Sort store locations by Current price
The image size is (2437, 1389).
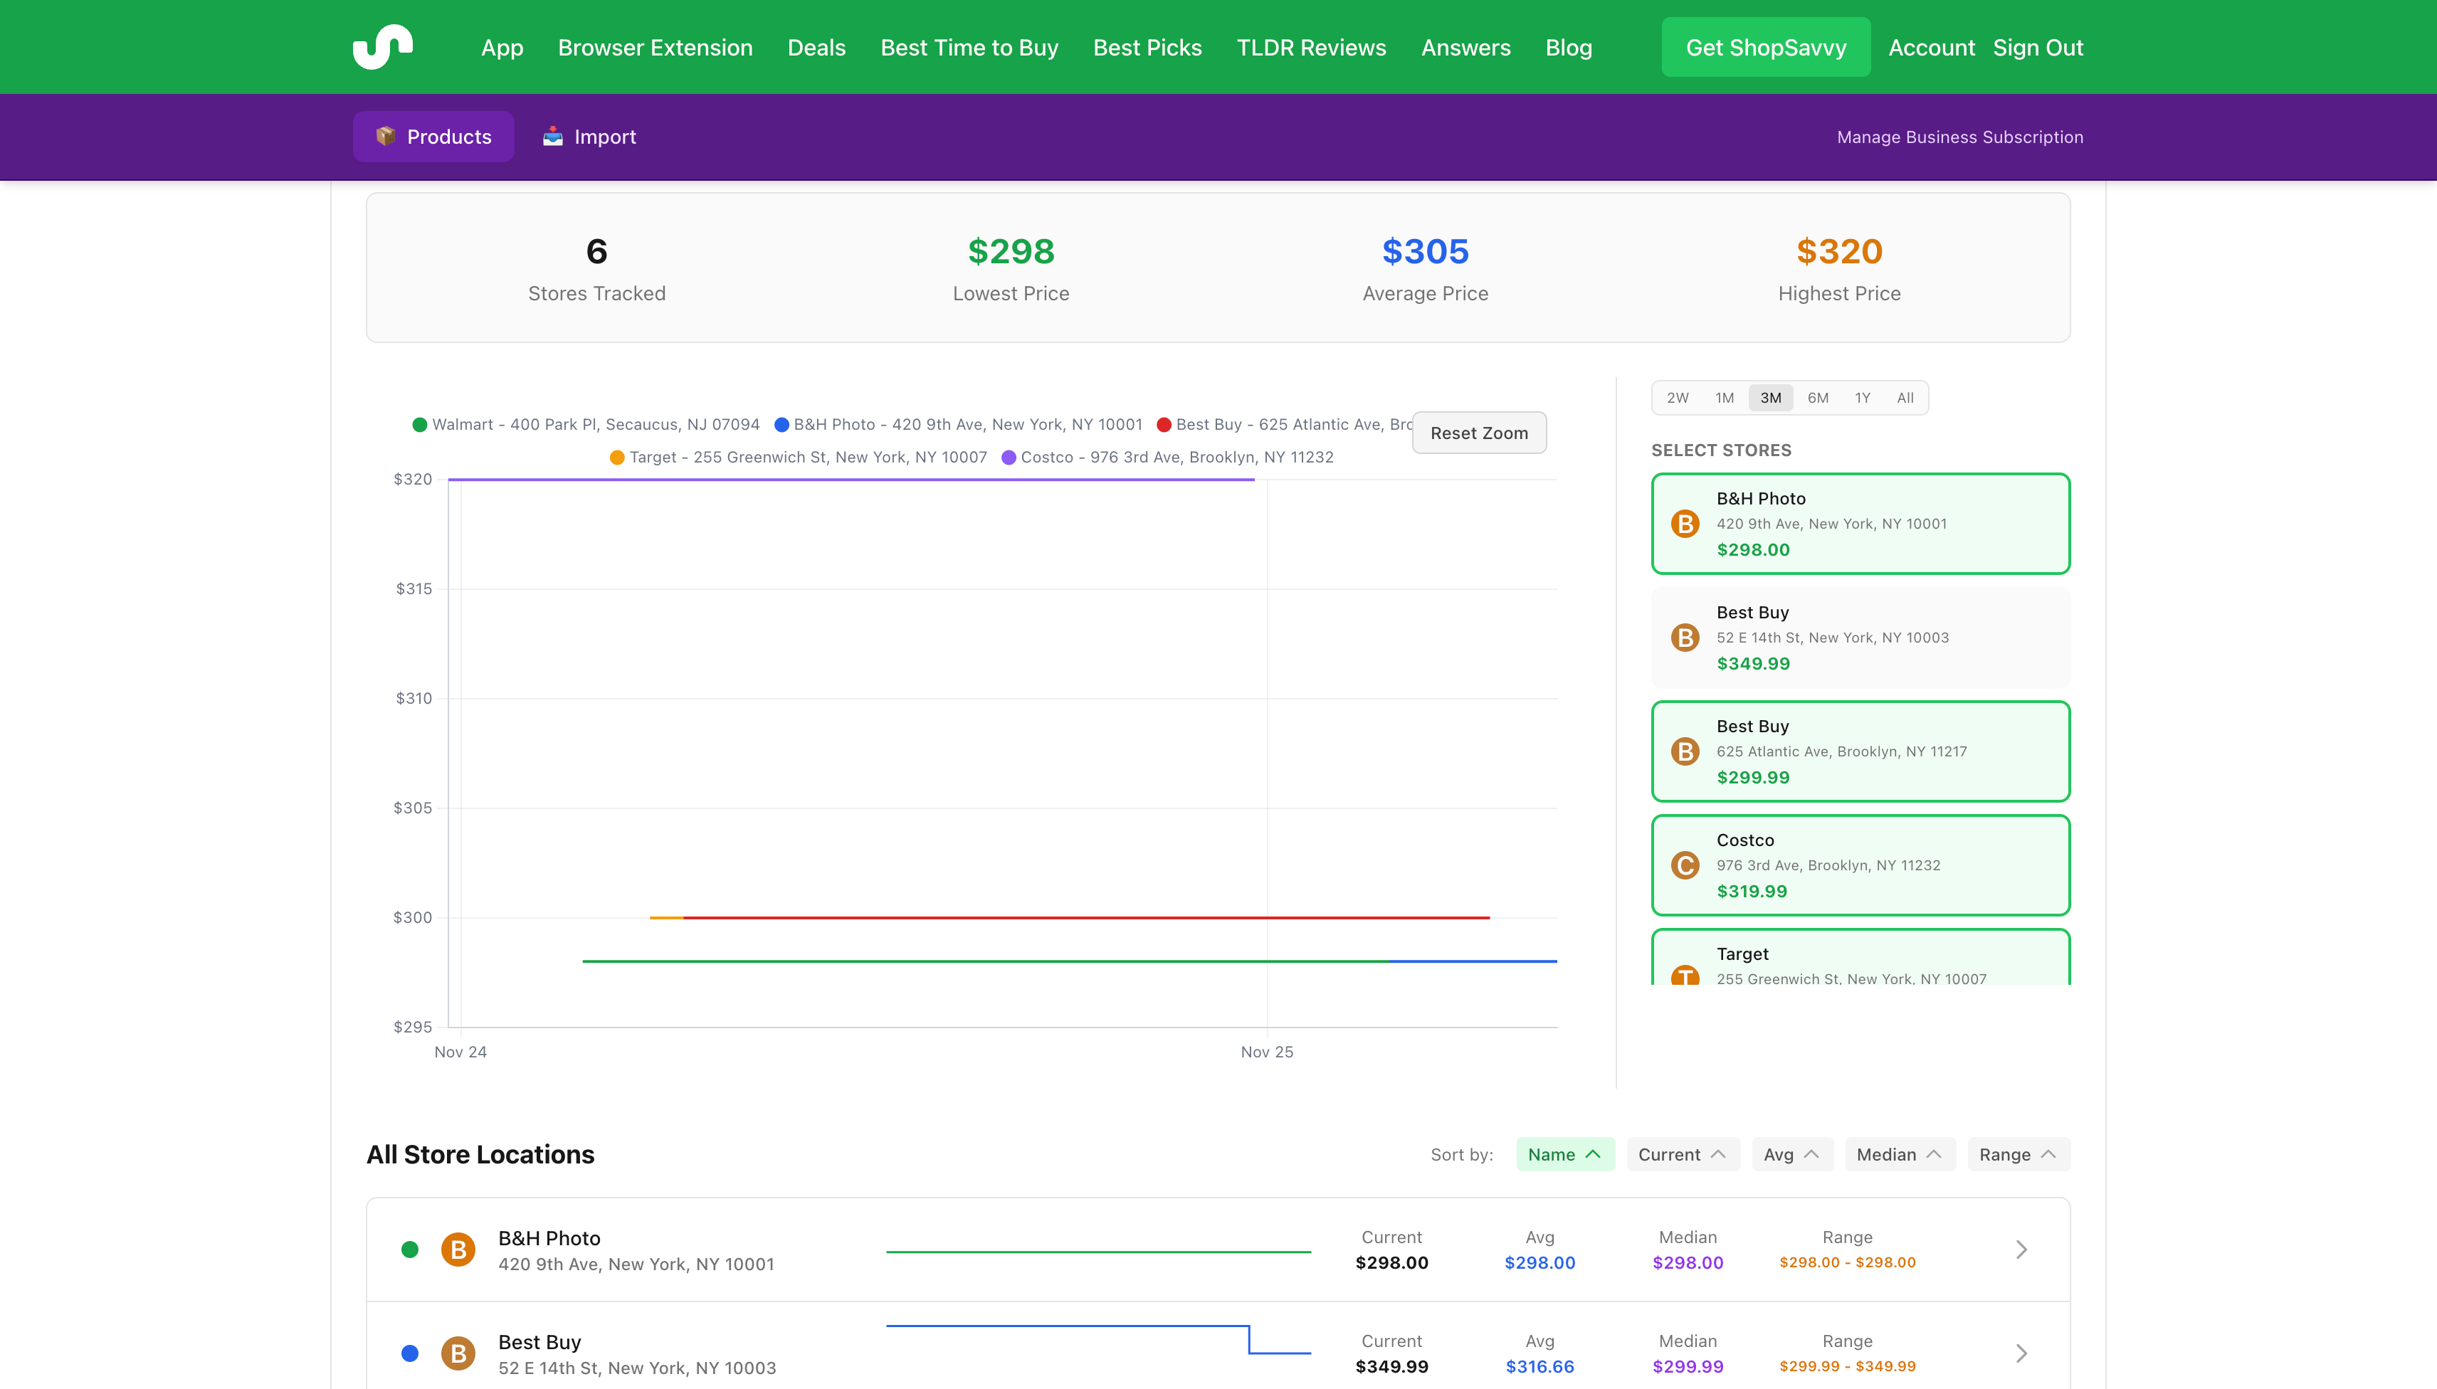coord(1681,1154)
